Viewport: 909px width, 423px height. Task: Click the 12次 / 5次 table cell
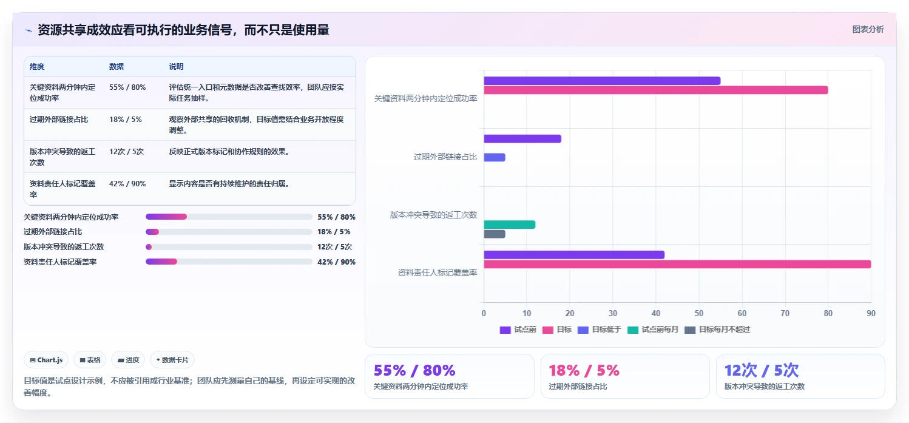(x=126, y=152)
